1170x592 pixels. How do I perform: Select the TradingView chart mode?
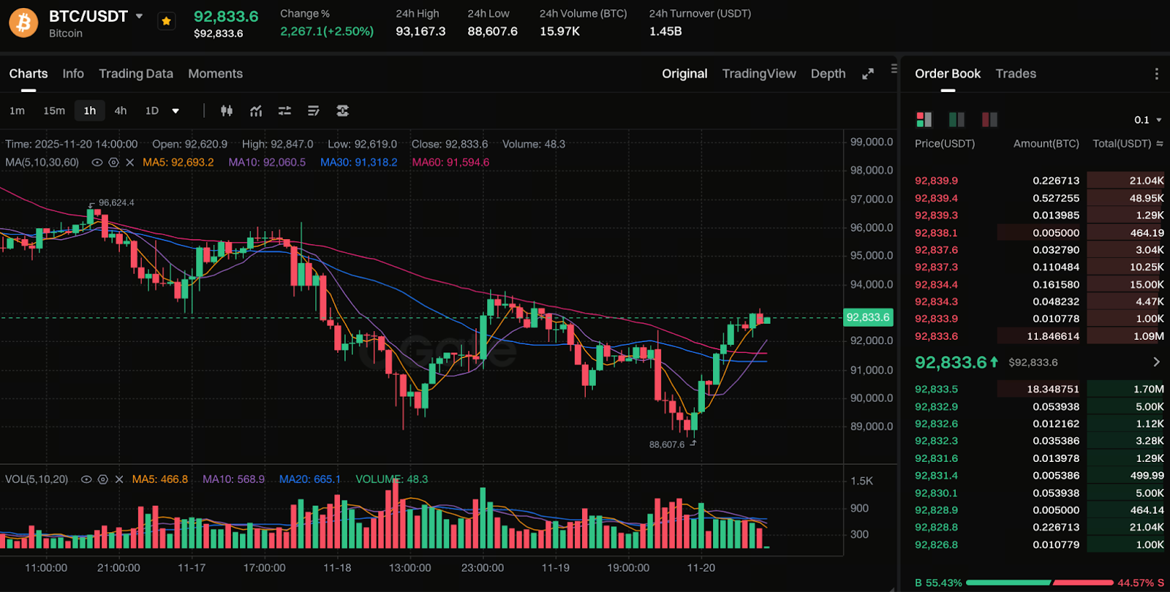click(759, 74)
